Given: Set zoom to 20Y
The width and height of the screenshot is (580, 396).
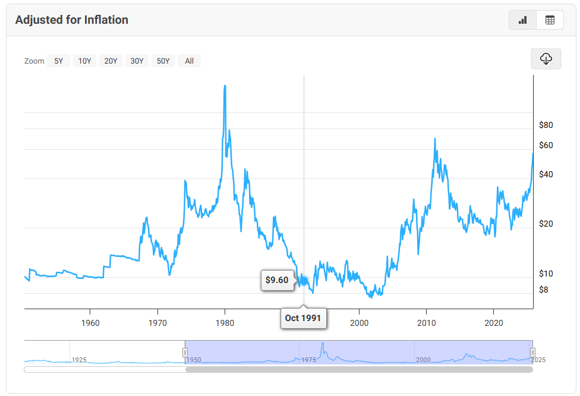Looking at the screenshot, I should (111, 61).
